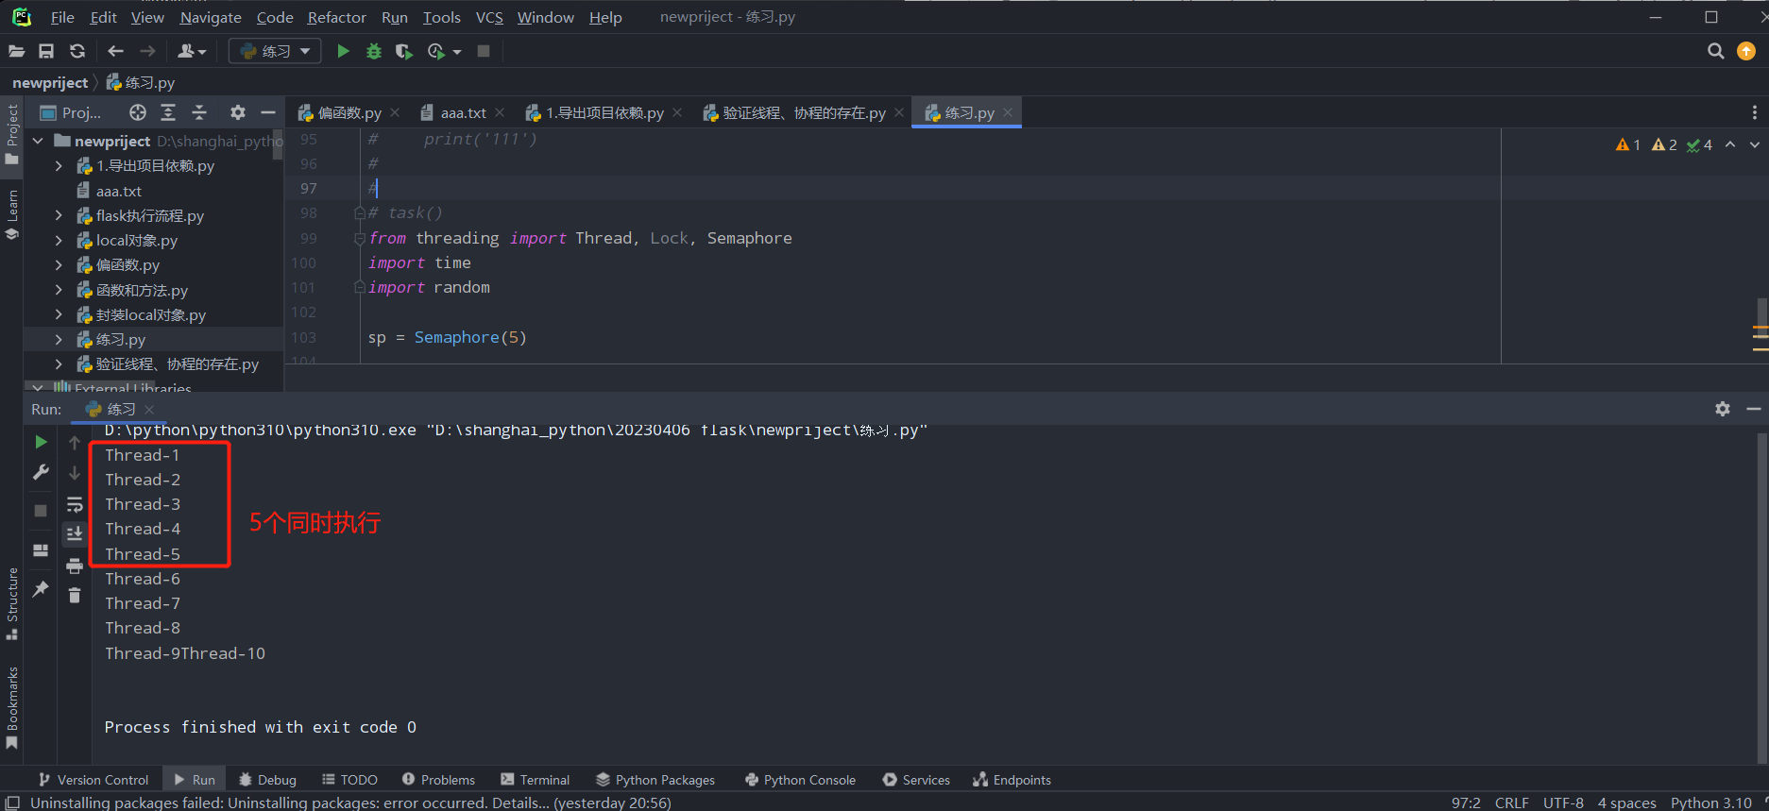The image size is (1769, 811).
Task: Click the Run console vertical scrollbar
Action: click(x=1761, y=599)
